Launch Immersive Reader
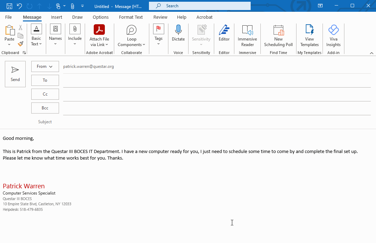 [248, 36]
